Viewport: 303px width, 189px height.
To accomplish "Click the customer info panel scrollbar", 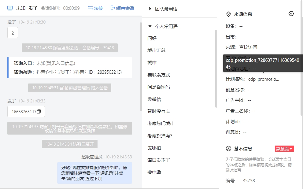I will click(302, 58).
